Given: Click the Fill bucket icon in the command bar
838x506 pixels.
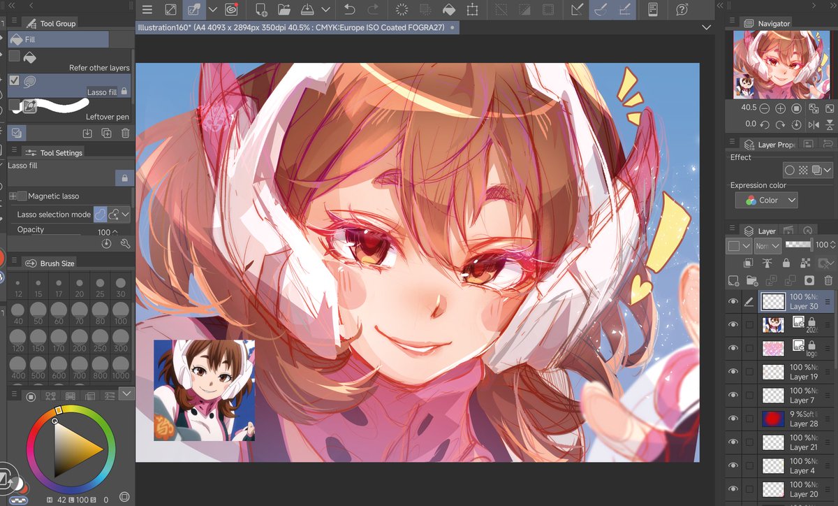Looking at the screenshot, I should tap(450, 10).
